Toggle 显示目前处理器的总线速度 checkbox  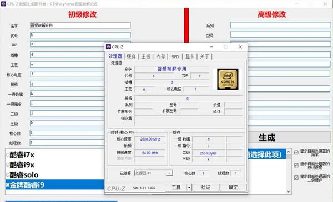coord(296,165)
